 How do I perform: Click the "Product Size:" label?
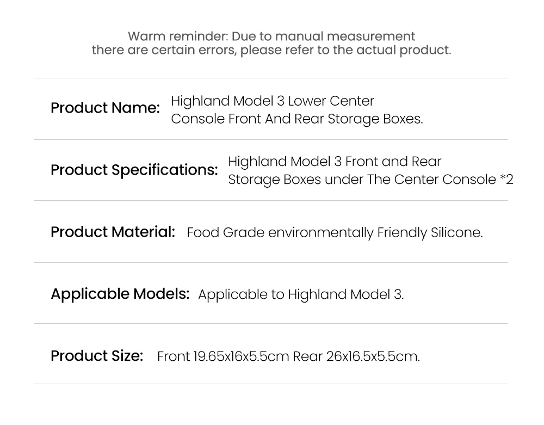[97, 356]
